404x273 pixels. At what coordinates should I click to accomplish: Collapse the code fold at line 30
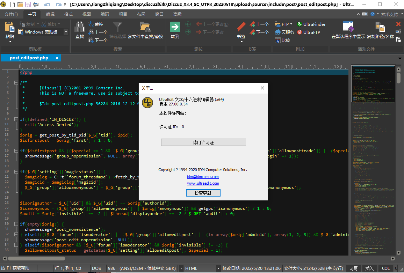pos(16,224)
